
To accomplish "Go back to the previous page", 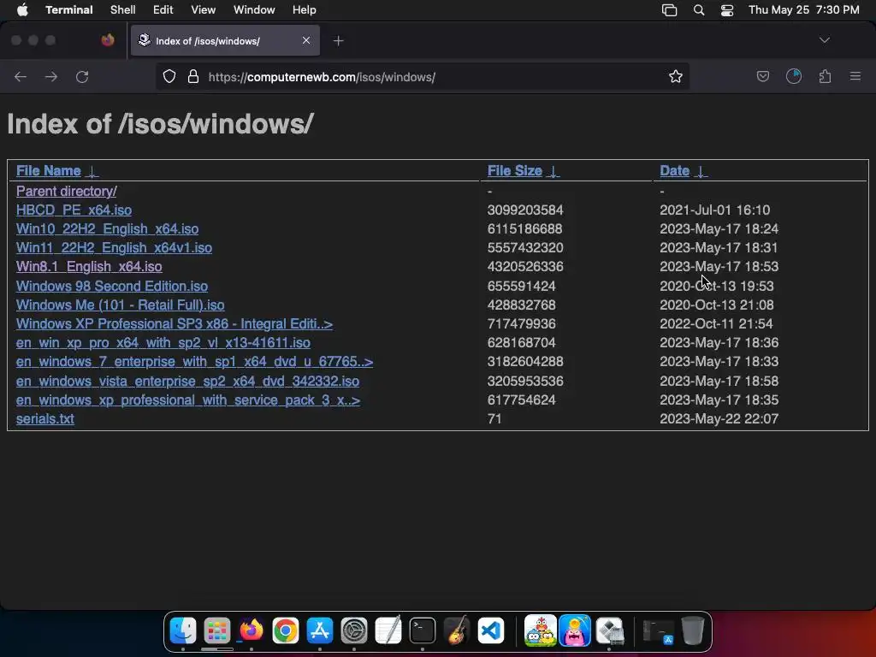I will click(x=21, y=76).
